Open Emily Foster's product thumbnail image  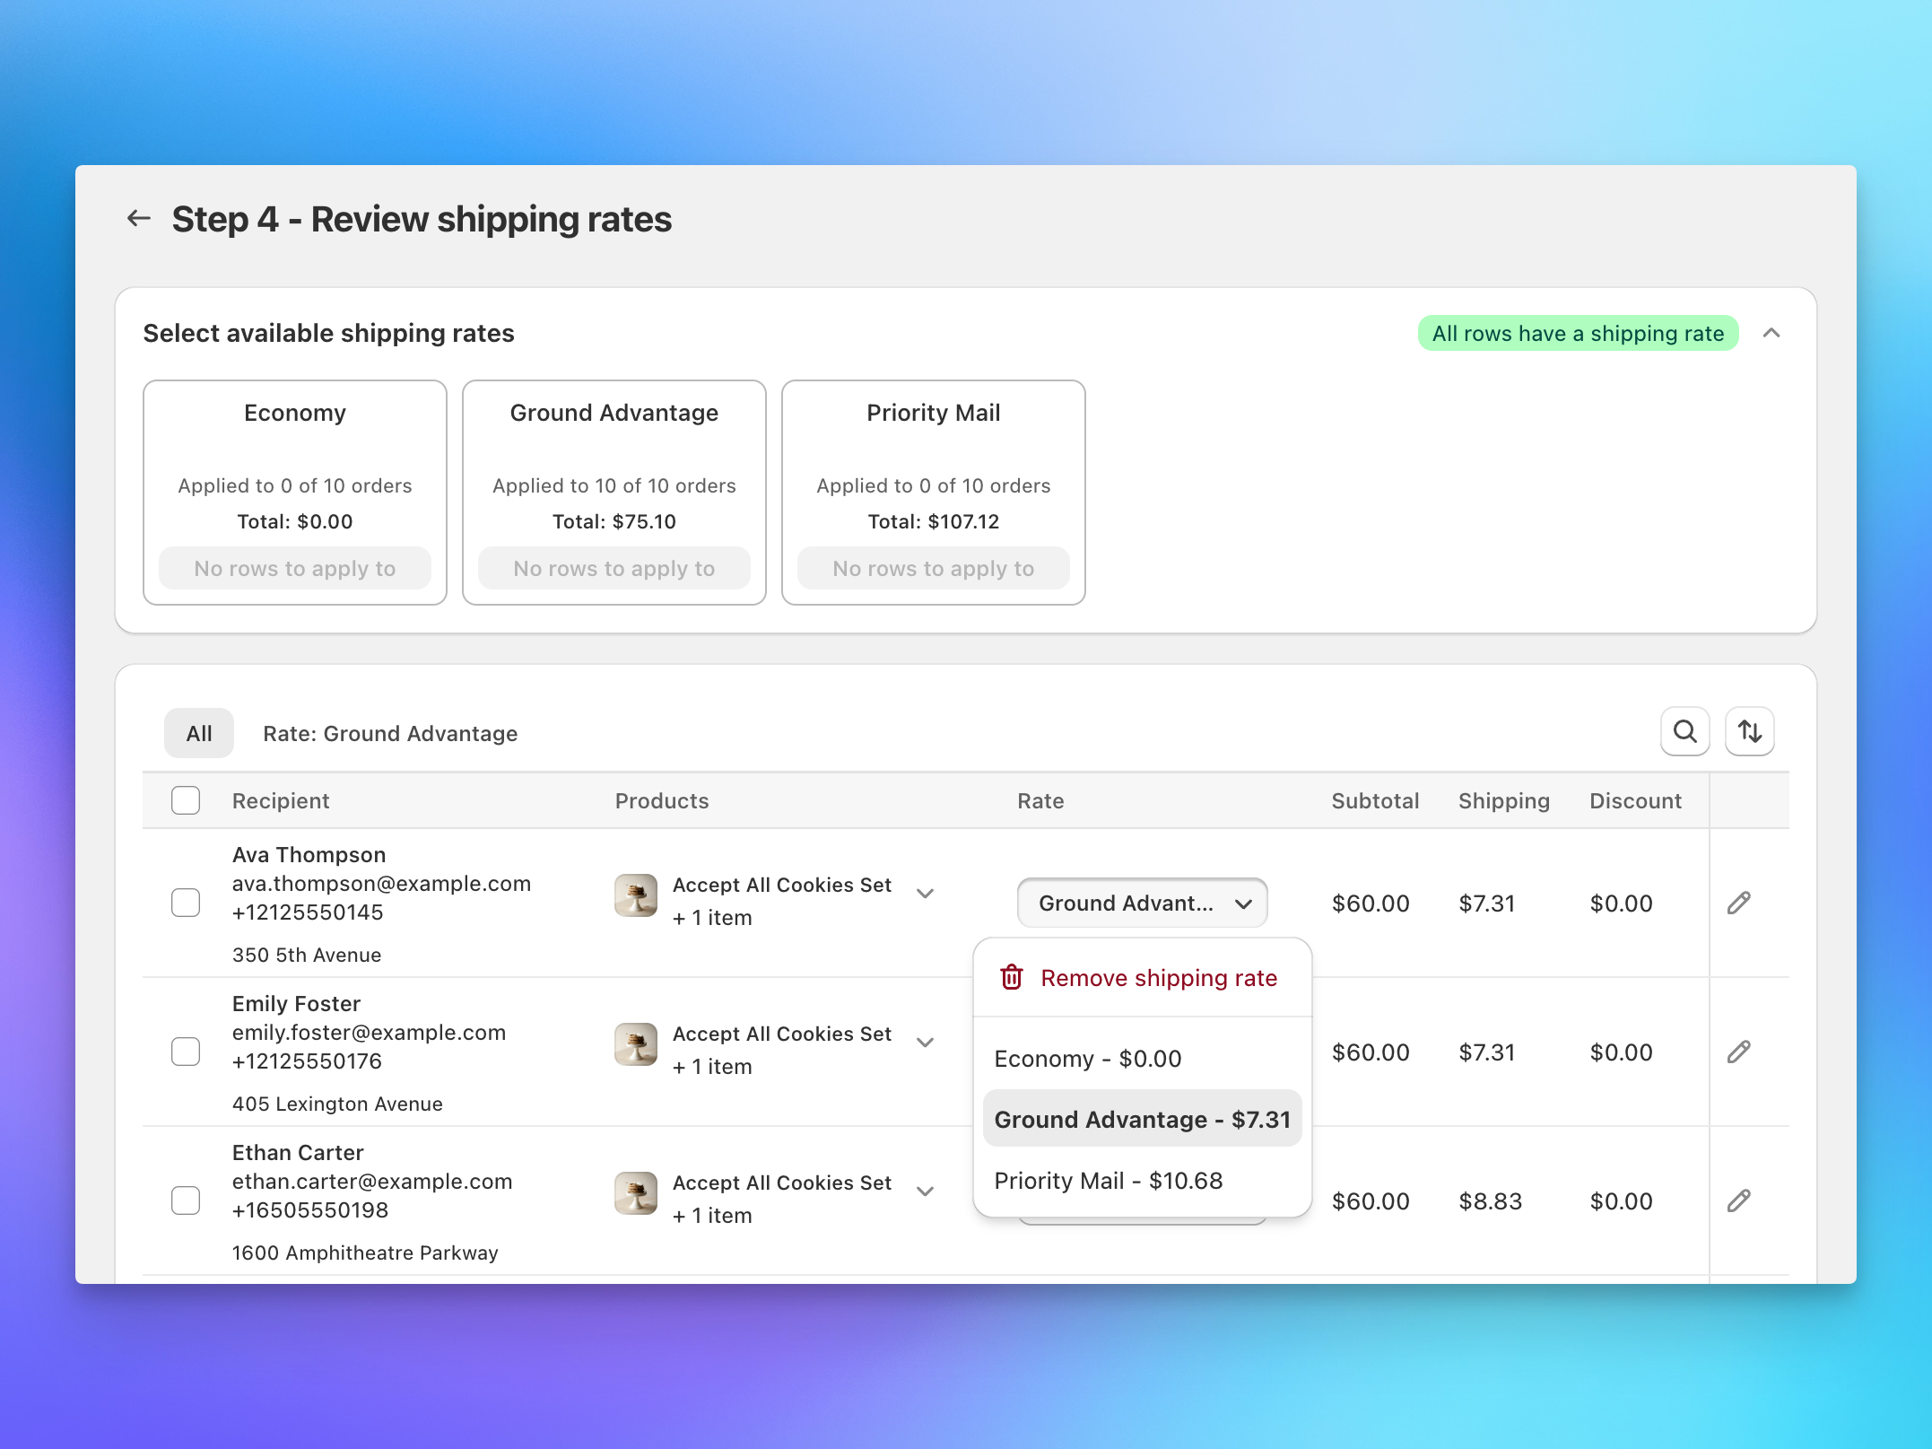click(x=635, y=1044)
